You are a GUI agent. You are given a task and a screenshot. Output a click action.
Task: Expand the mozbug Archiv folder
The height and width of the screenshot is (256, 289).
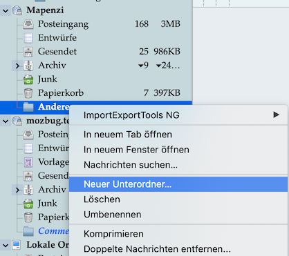click(17, 190)
